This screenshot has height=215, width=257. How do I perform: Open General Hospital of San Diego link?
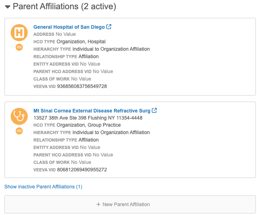pyautogui.click(x=69, y=27)
